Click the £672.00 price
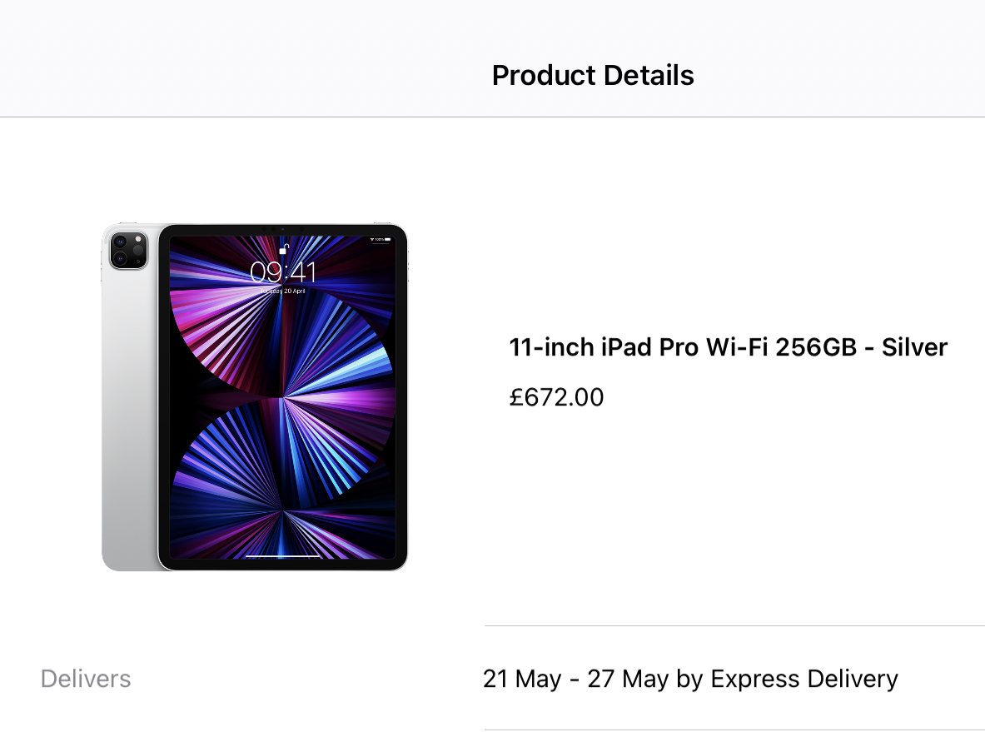The height and width of the screenshot is (732, 985). 556,397
